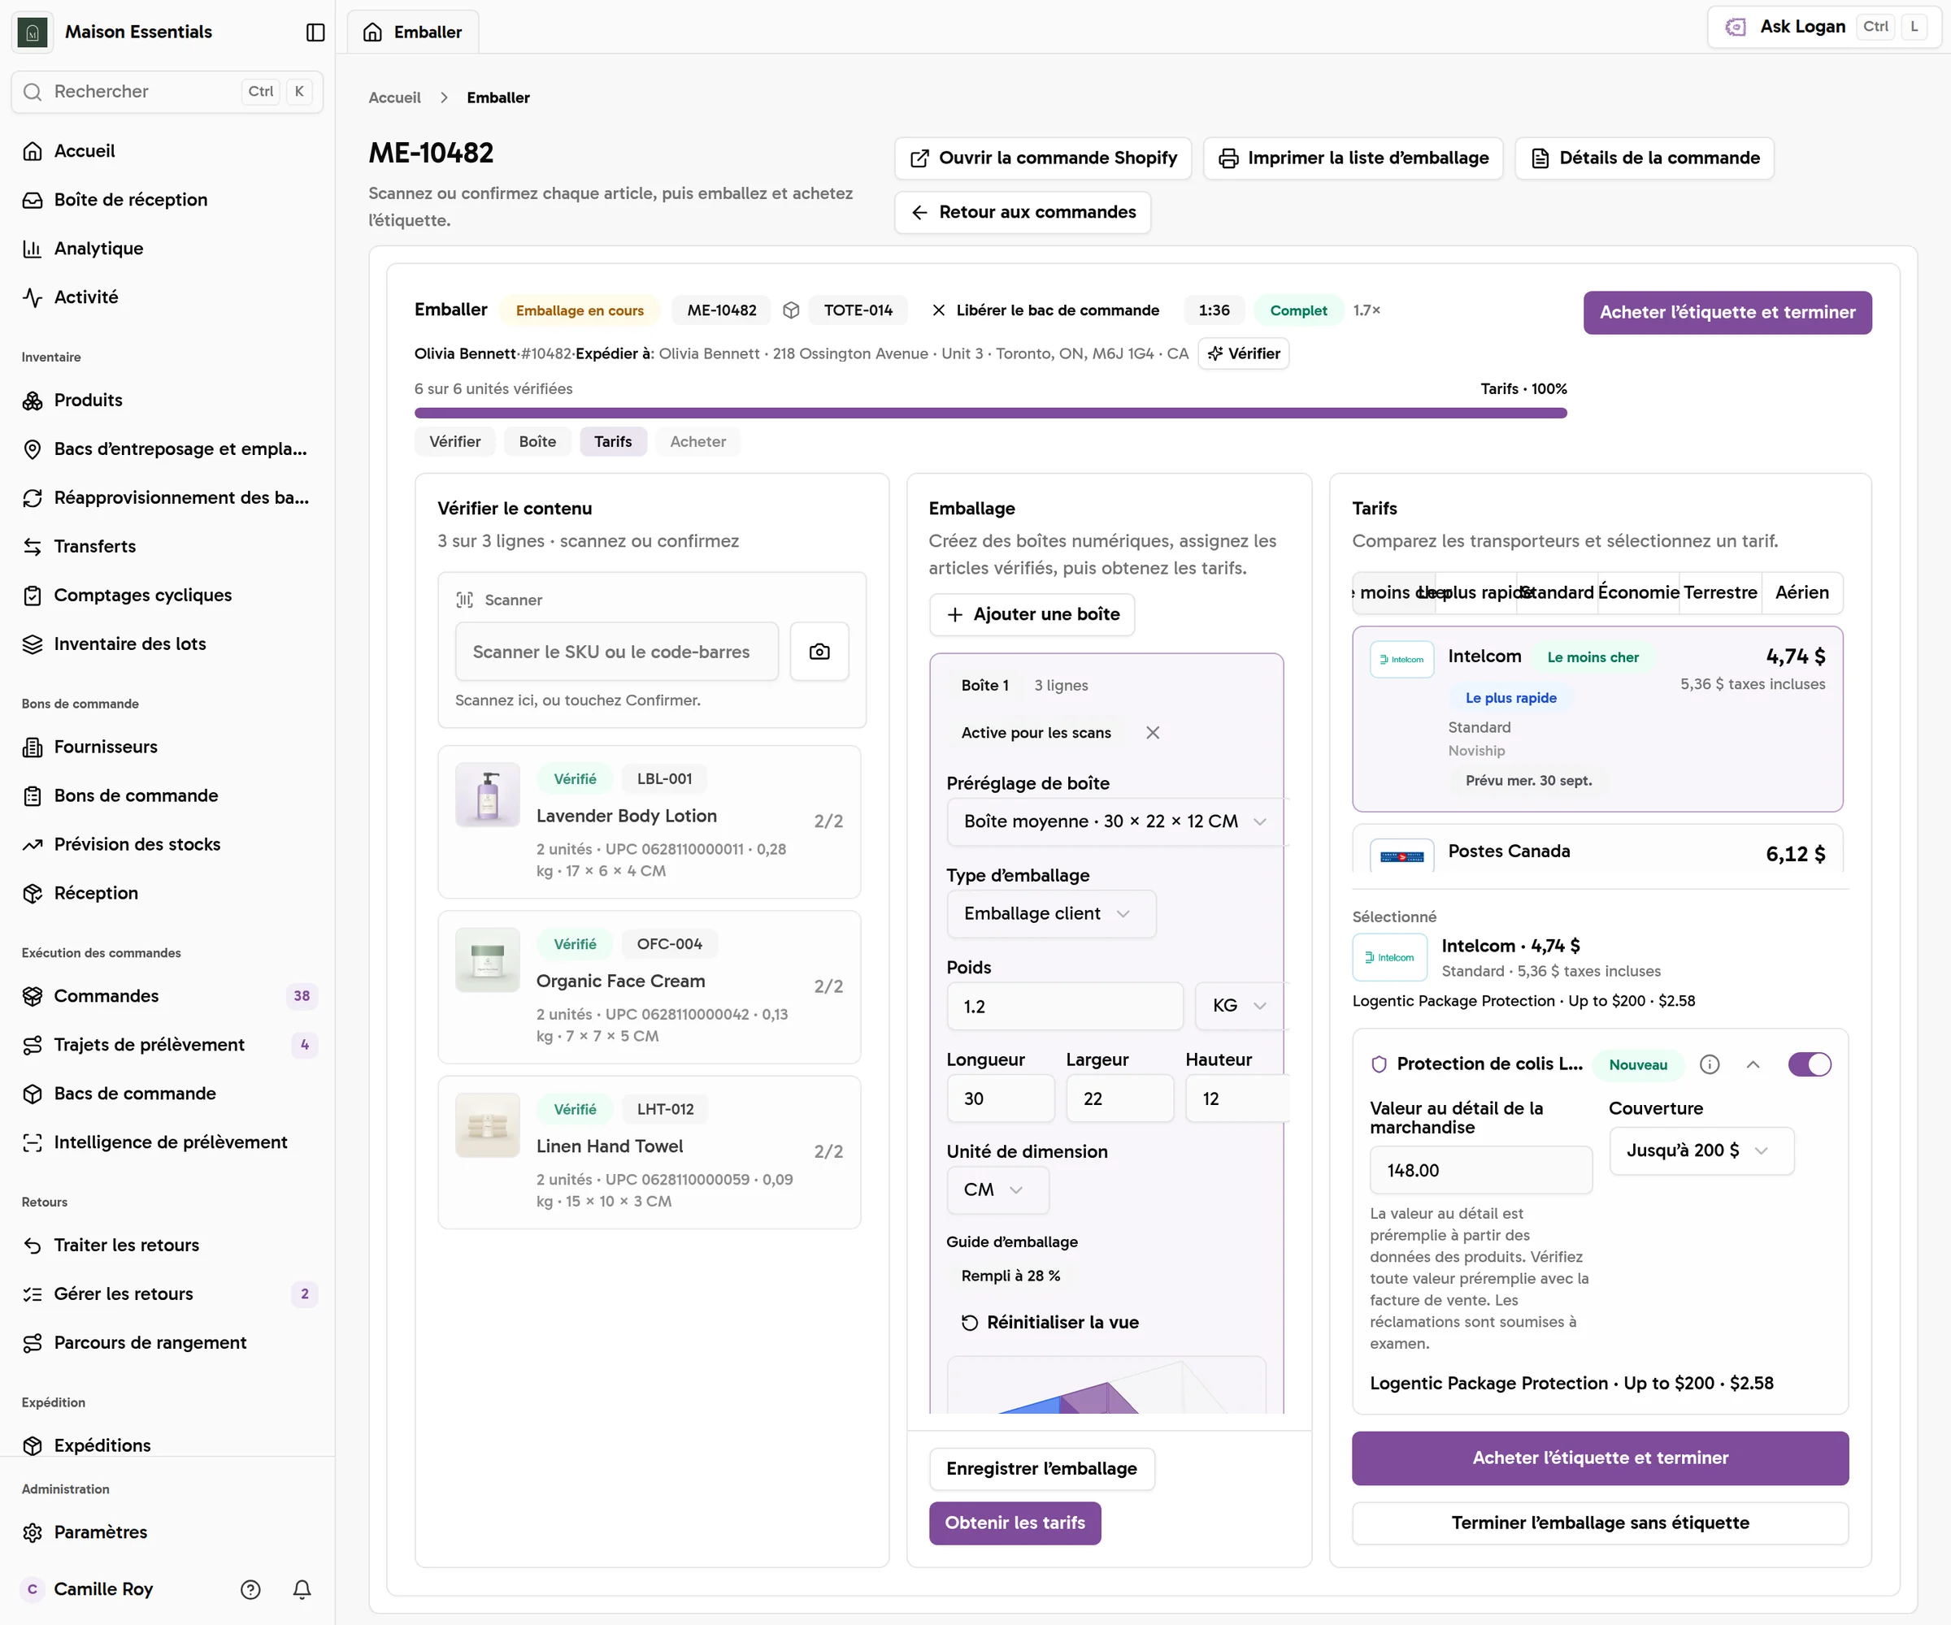Open Trajets de prélèvement page
Viewport: 1951px width, 1625px height.
[x=167, y=1045]
